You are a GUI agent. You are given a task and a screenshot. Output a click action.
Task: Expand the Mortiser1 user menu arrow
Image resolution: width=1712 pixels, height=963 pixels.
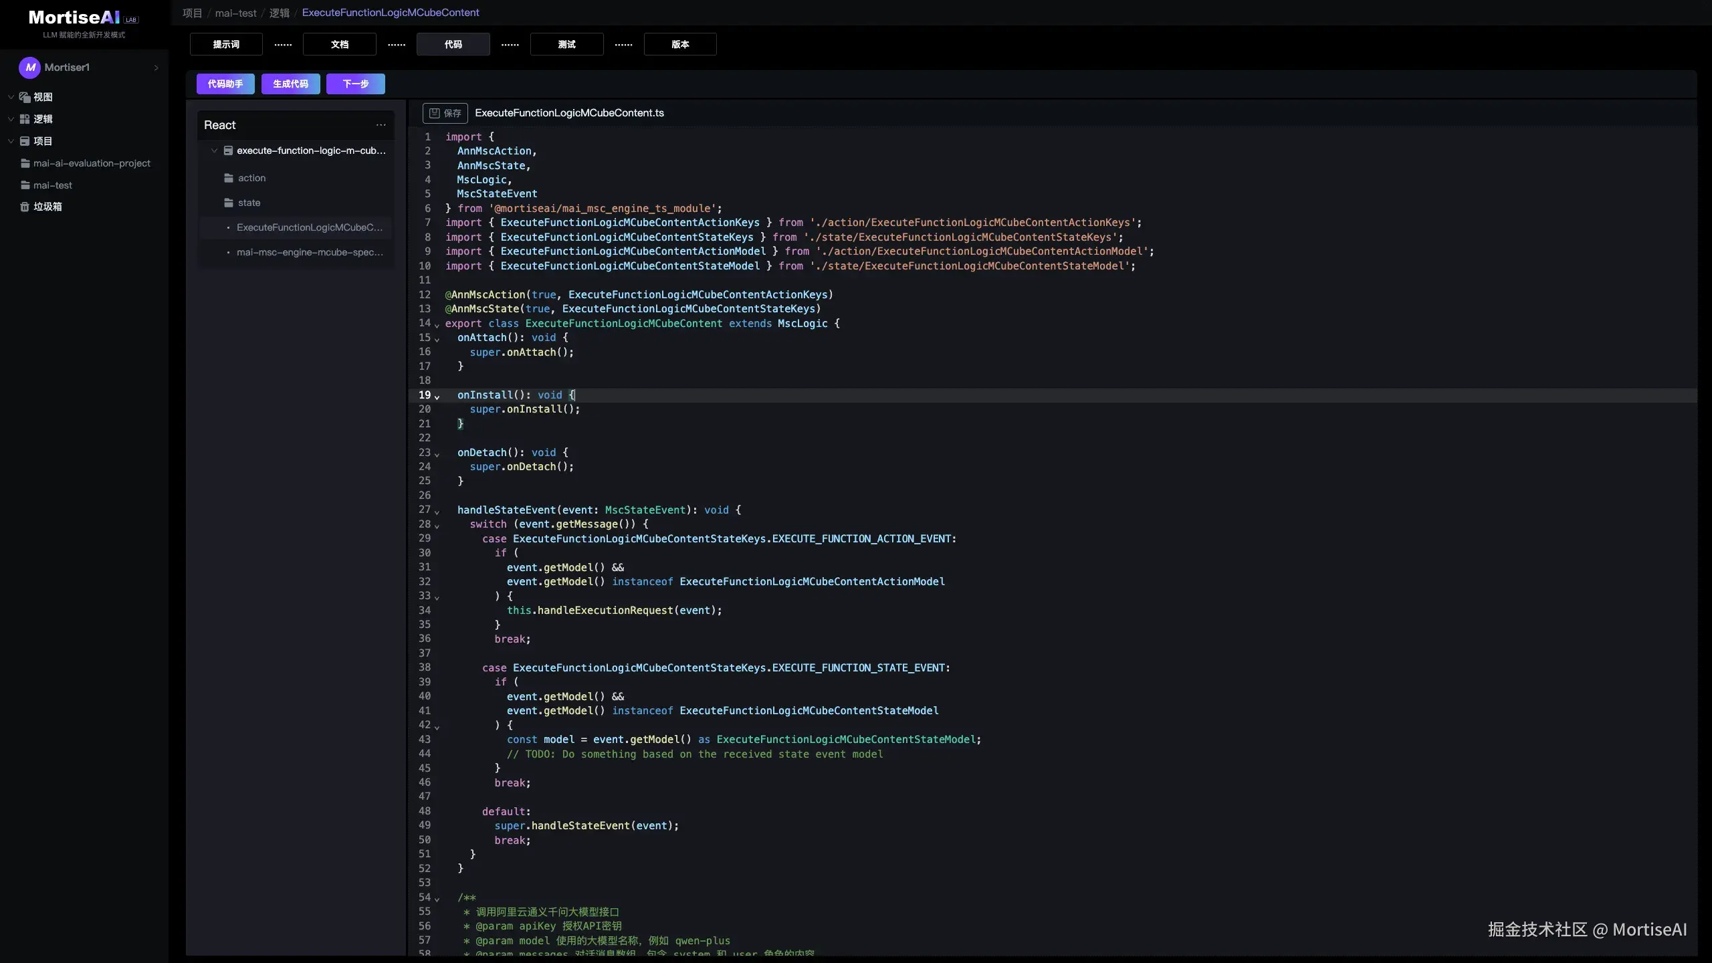(x=156, y=68)
